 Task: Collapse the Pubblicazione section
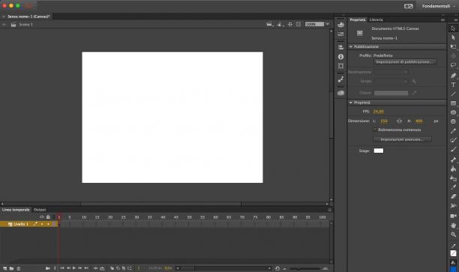351,46
